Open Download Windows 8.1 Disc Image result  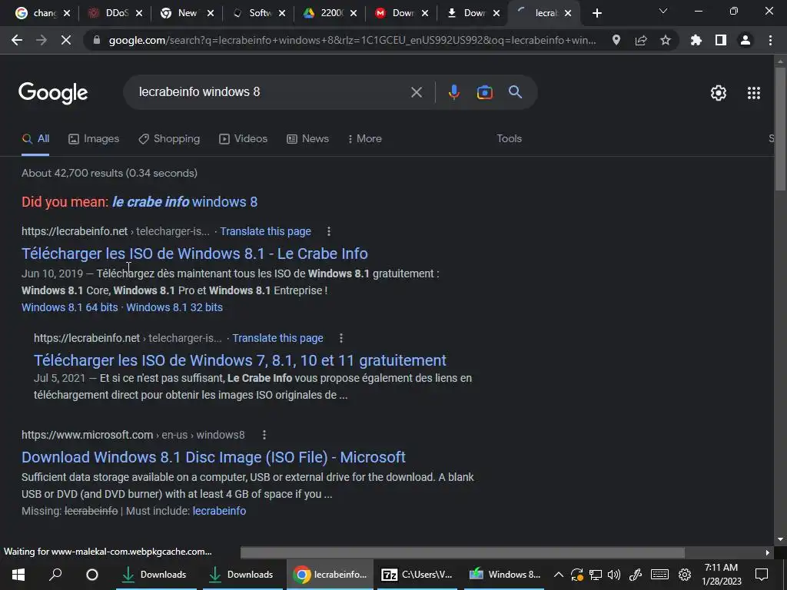click(x=214, y=457)
